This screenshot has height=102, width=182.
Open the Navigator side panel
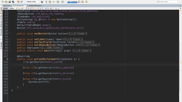point(1,45)
